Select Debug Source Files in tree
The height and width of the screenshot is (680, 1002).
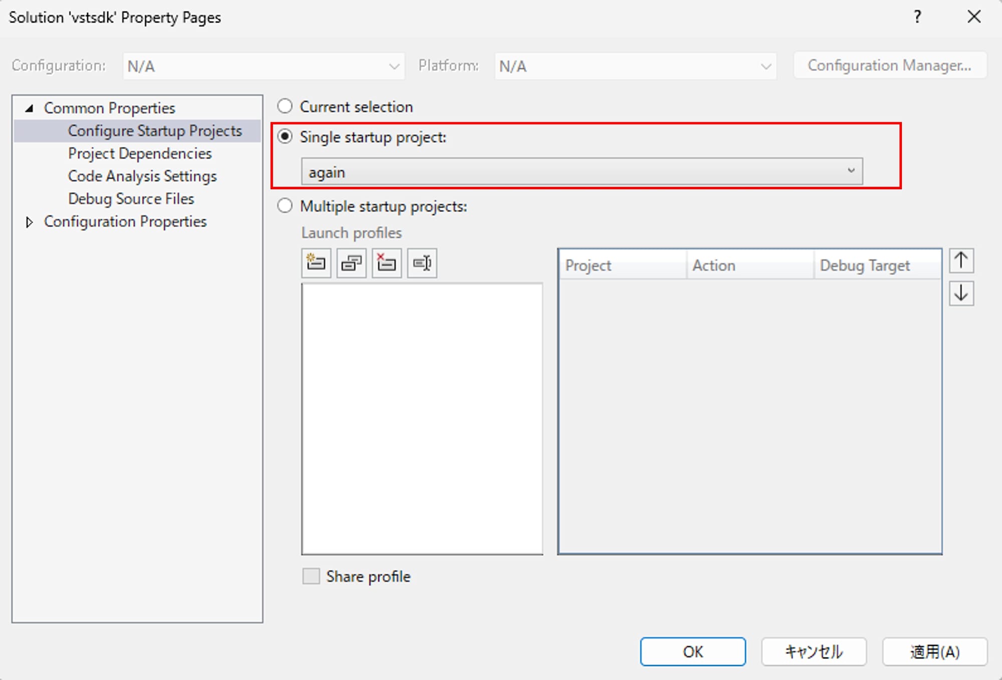click(131, 199)
